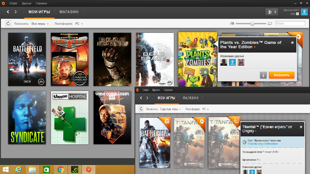
Task: Click the Monstro962 profile avatar
Action: pos(304,12)
